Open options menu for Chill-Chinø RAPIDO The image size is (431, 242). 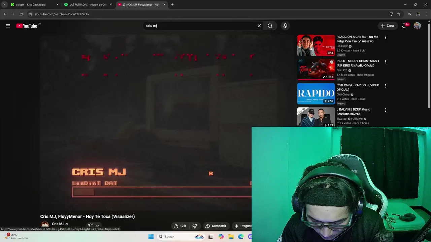coord(386,86)
